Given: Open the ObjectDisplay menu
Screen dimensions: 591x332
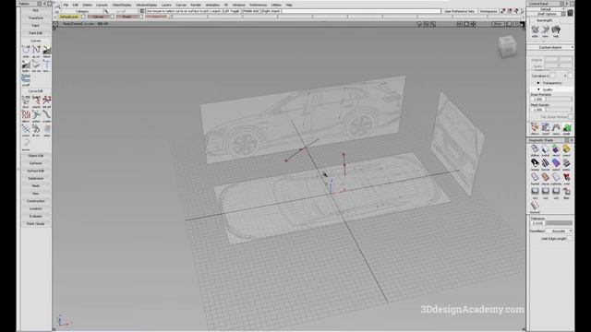Looking at the screenshot, I should click(x=121, y=5).
